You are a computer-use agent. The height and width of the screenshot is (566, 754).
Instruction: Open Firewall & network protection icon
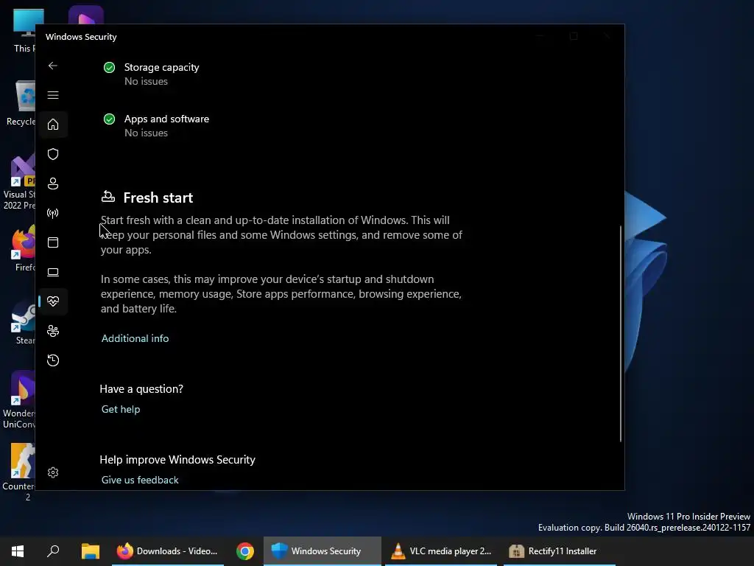[x=53, y=213]
